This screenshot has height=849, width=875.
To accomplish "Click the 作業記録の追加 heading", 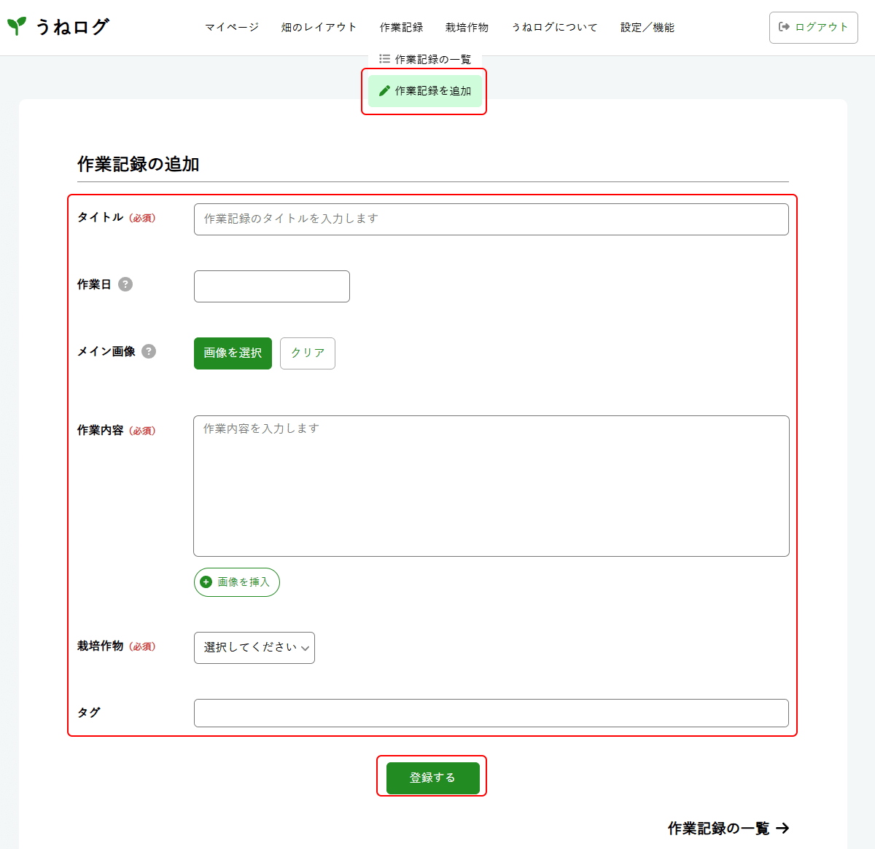I will [139, 164].
